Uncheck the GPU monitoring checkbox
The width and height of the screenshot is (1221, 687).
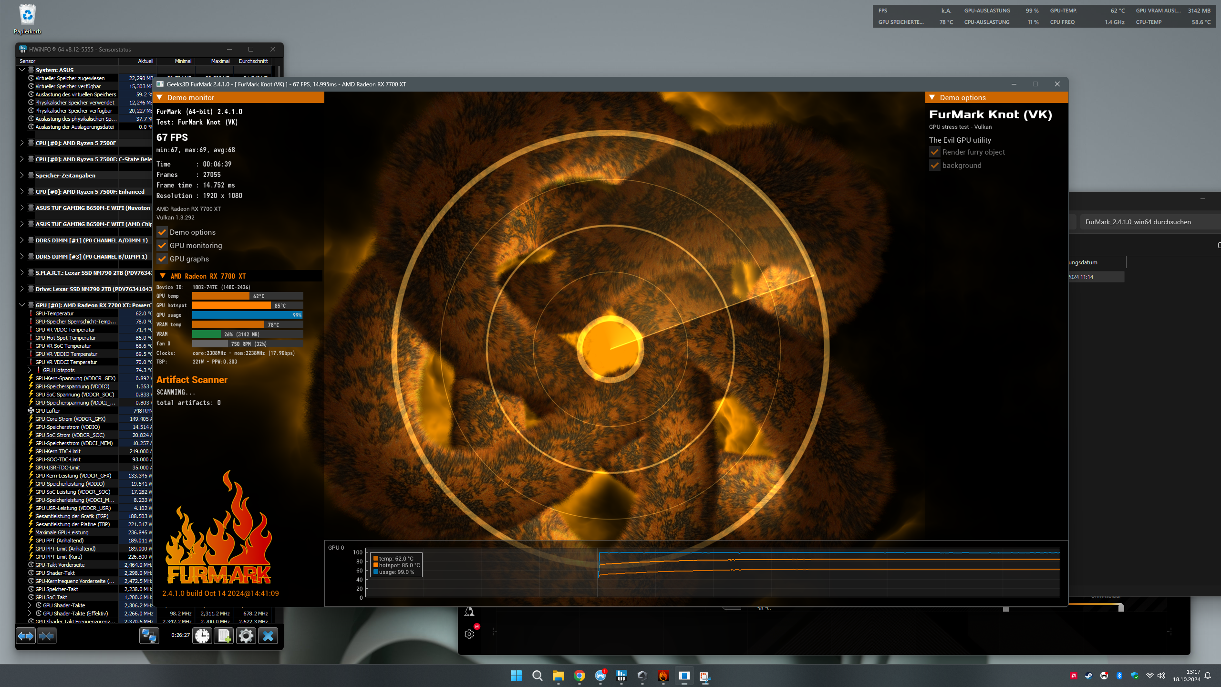pyautogui.click(x=162, y=246)
